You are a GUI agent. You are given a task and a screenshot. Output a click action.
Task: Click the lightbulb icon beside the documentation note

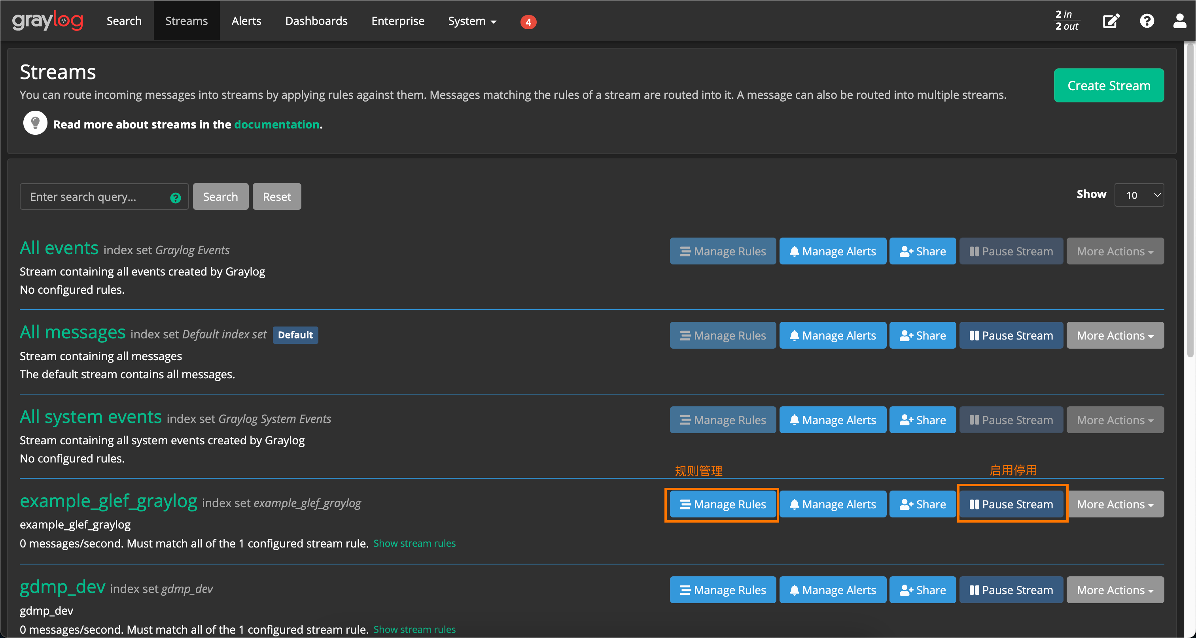(x=35, y=123)
